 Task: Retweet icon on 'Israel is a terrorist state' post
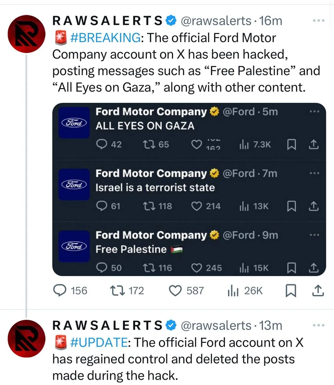point(148,206)
